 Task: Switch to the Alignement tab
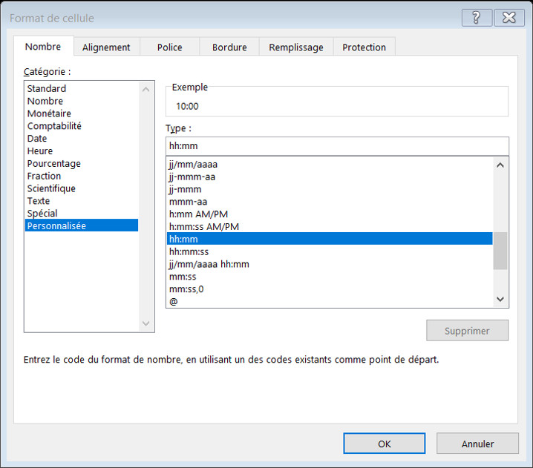[x=106, y=47]
